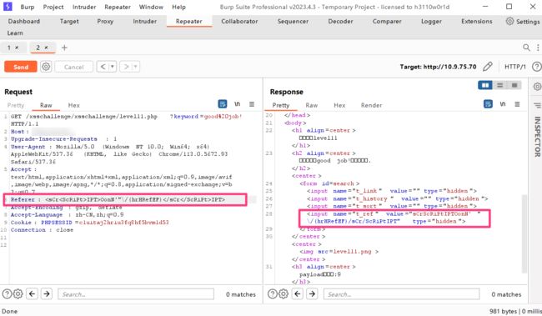The width and height of the screenshot is (542, 316).
Task: Switch to the Proxy tab
Action: pyautogui.click(x=105, y=21)
